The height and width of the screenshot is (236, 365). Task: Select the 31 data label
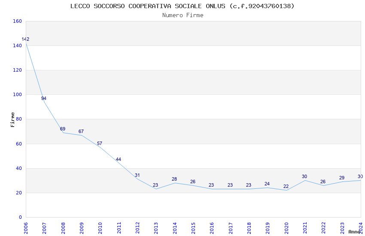[x=137, y=175]
